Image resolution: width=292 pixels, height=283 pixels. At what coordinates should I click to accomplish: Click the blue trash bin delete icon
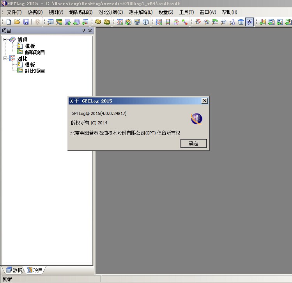pos(241,22)
